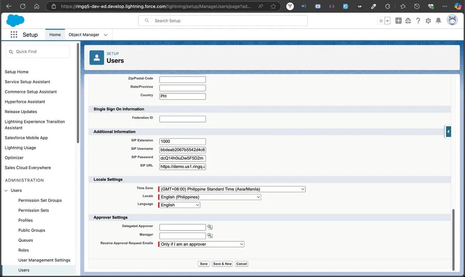
Task: Open browser favorites list icon
Action: 403,7
